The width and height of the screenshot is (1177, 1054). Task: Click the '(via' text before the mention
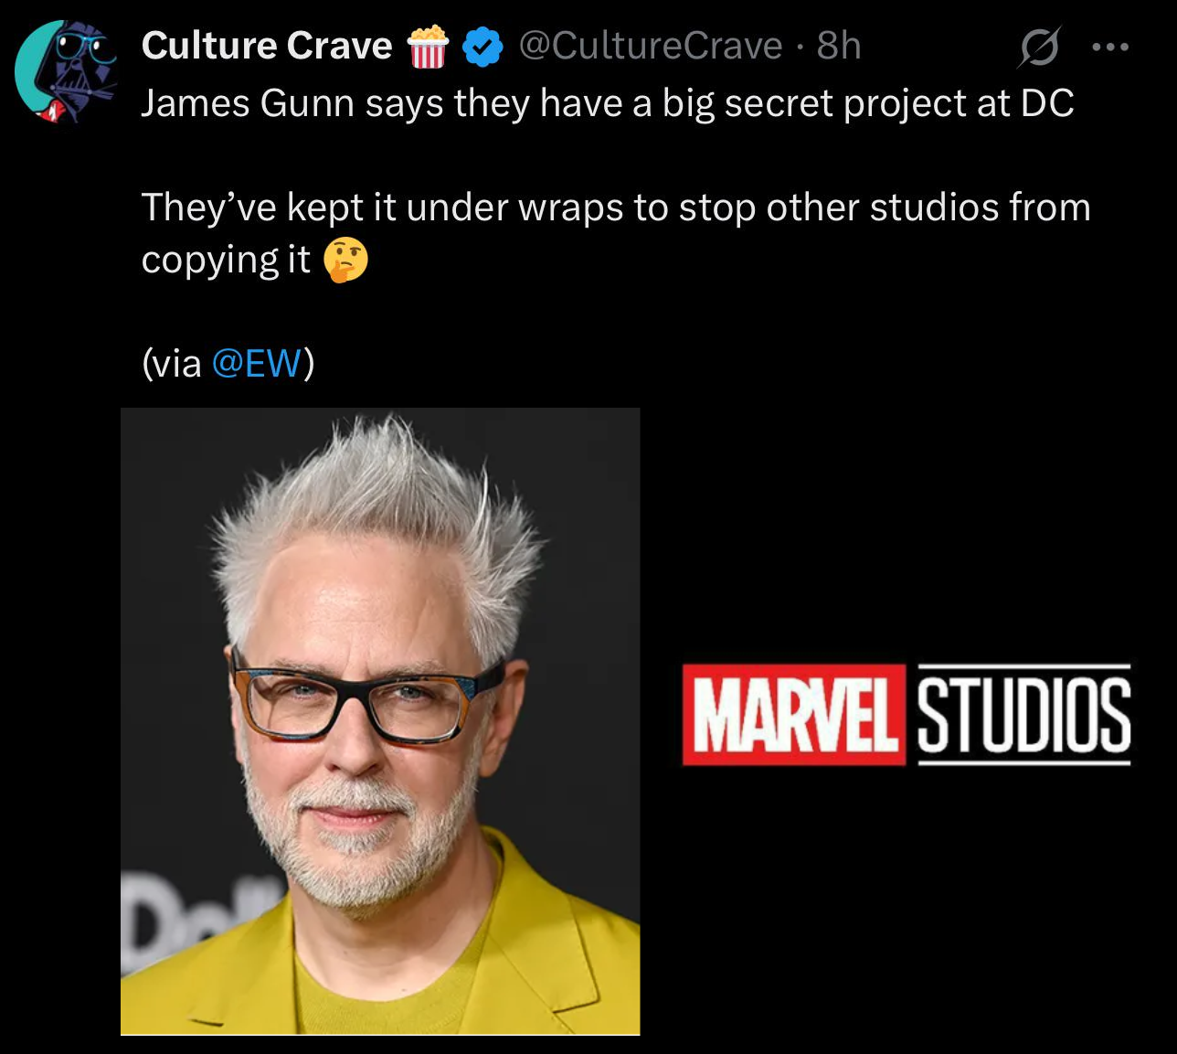point(172,363)
